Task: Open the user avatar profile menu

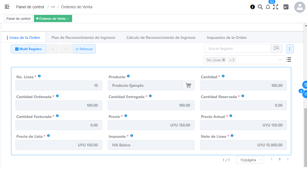Action: 300,7
